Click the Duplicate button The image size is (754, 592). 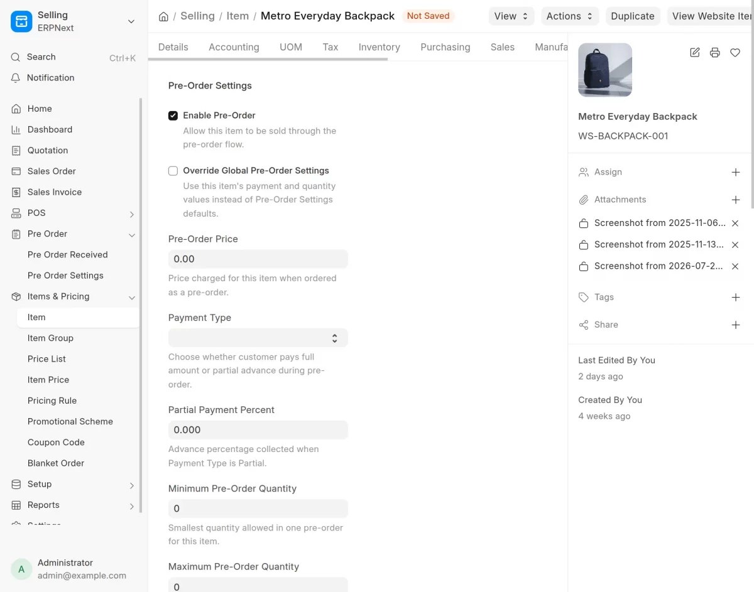(633, 16)
